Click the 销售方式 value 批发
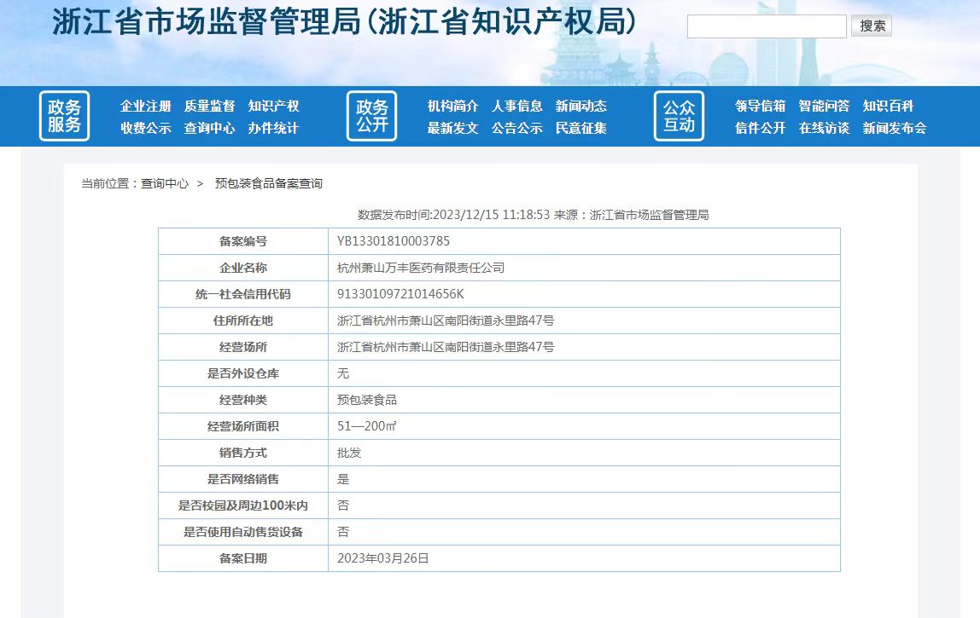The width and height of the screenshot is (980, 618). click(x=349, y=453)
